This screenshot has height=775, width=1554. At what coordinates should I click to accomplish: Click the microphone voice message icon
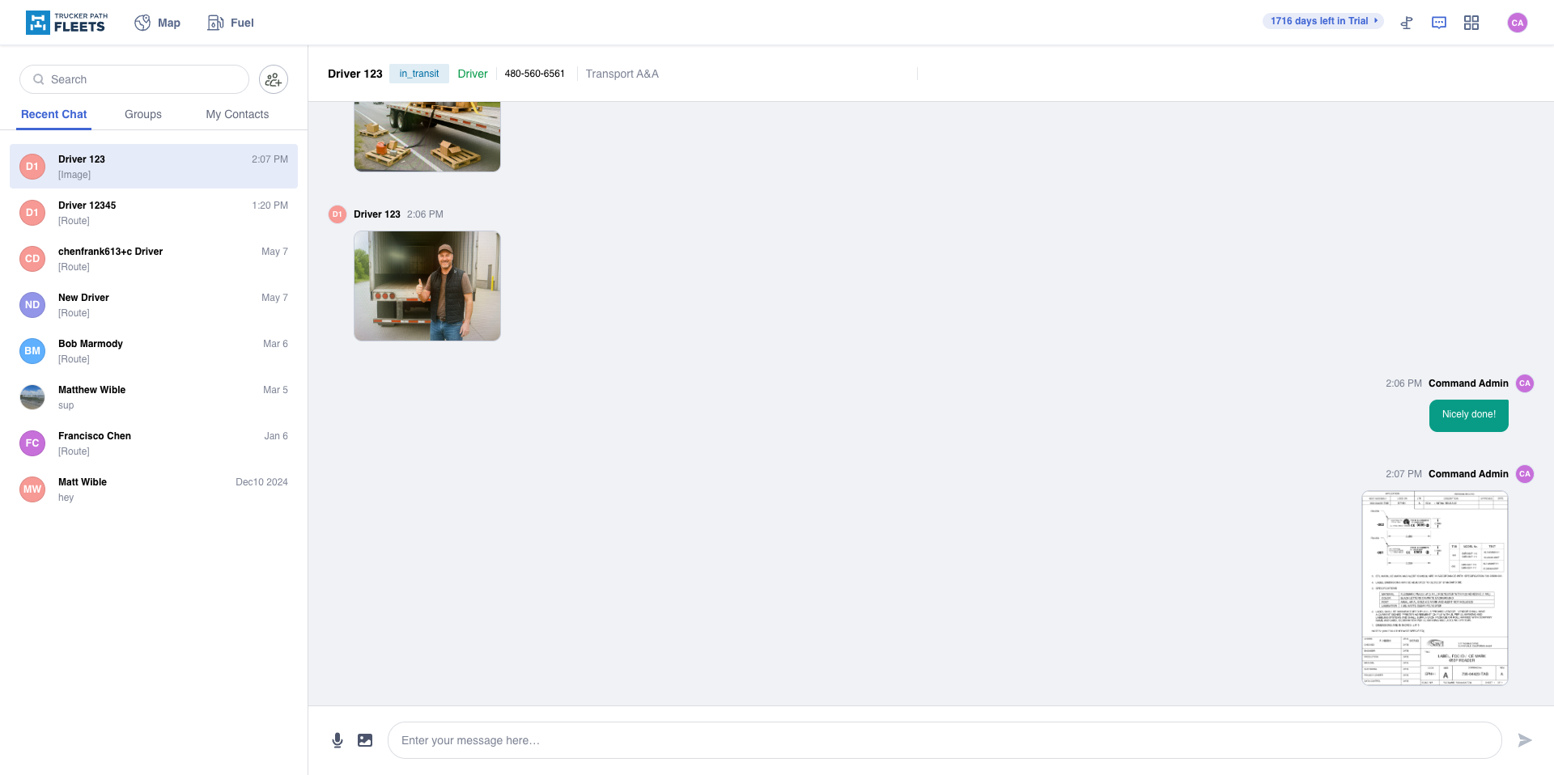click(x=338, y=740)
